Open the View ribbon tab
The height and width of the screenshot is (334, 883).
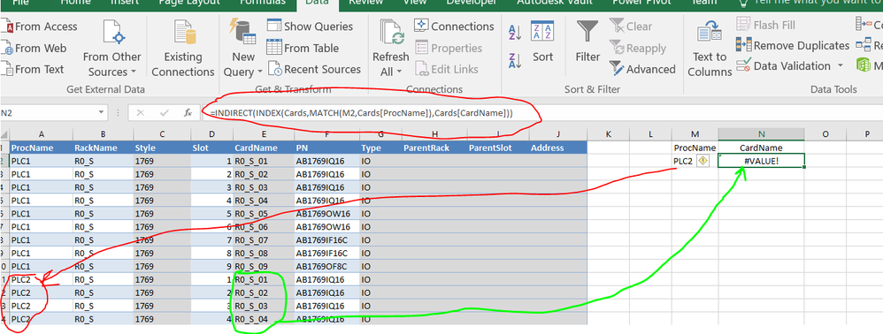tap(415, 3)
